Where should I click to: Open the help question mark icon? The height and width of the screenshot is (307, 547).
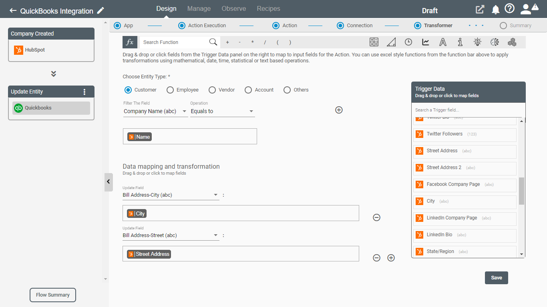[509, 9]
